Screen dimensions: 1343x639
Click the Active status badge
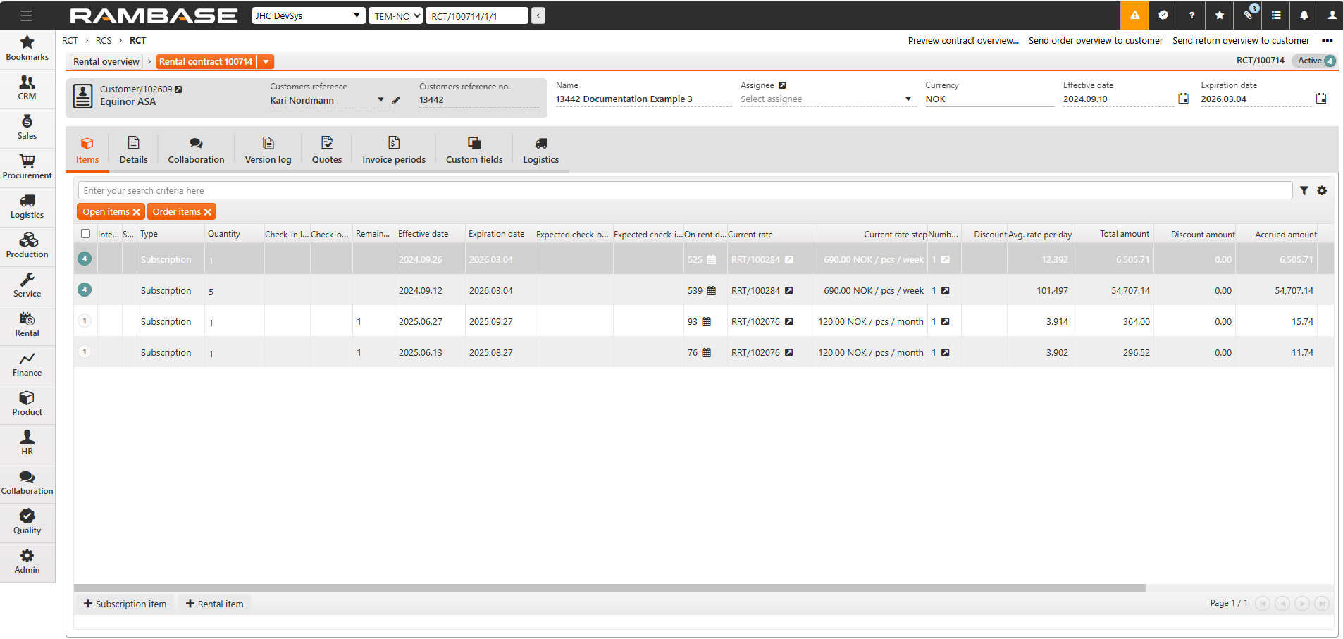(x=1315, y=61)
